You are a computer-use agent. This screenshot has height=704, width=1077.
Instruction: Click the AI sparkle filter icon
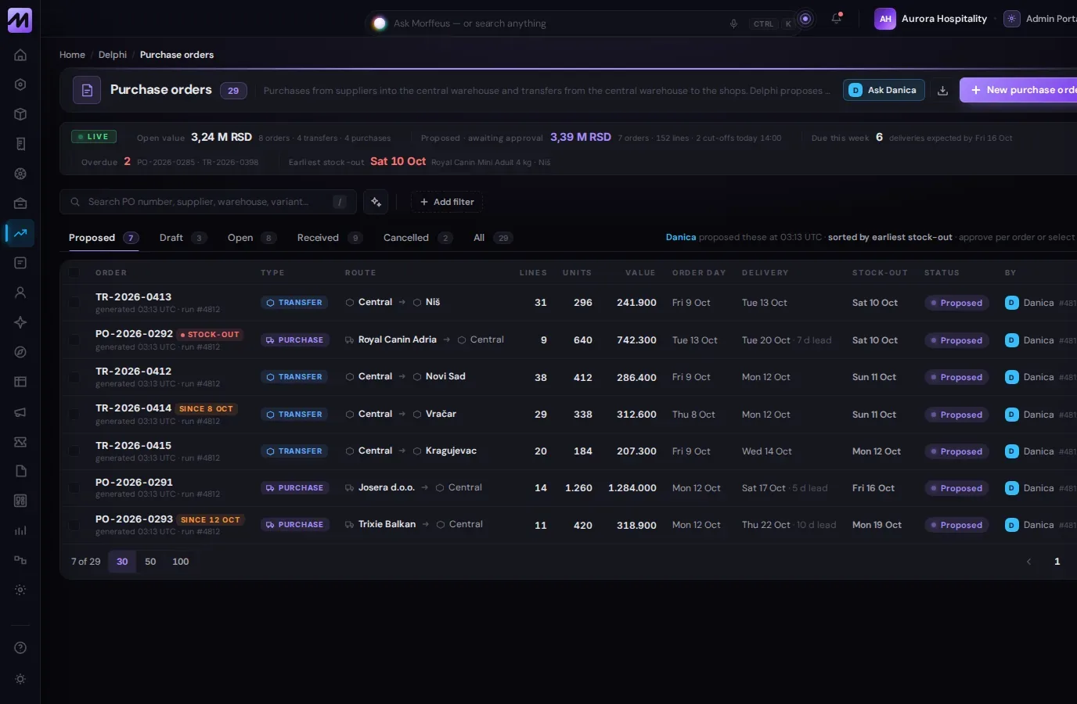[x=376, y=202]
